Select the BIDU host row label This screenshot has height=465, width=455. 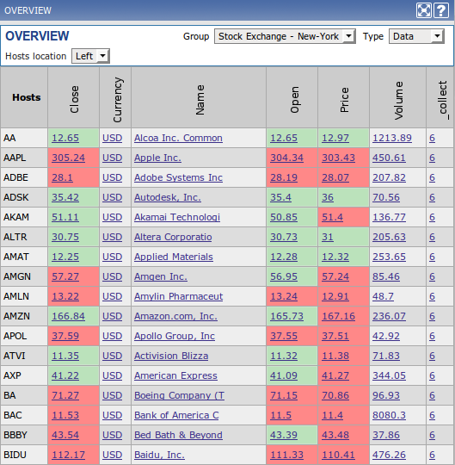[x=15, y=455]
